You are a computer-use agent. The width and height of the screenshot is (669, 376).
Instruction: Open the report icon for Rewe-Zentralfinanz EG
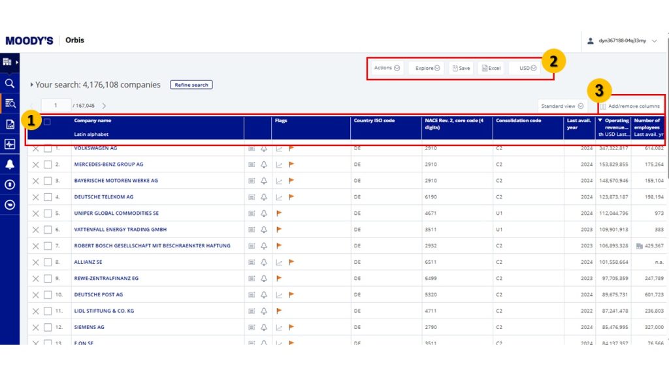pos(252,278)
